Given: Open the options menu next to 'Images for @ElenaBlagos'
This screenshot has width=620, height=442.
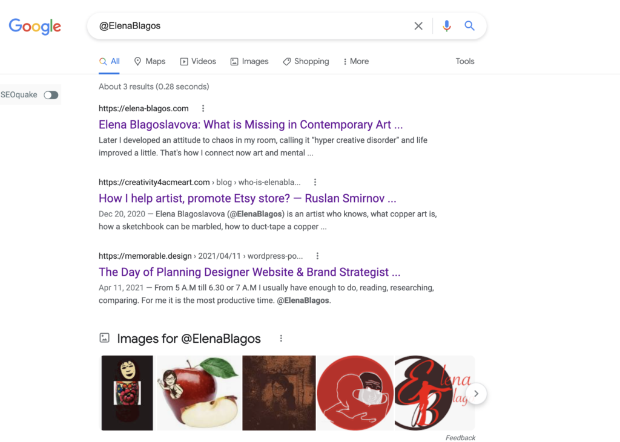Looking at the screenshot, I should coord(281,338).
